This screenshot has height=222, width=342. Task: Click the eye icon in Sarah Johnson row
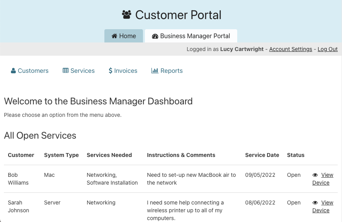[x=316, y=203]
